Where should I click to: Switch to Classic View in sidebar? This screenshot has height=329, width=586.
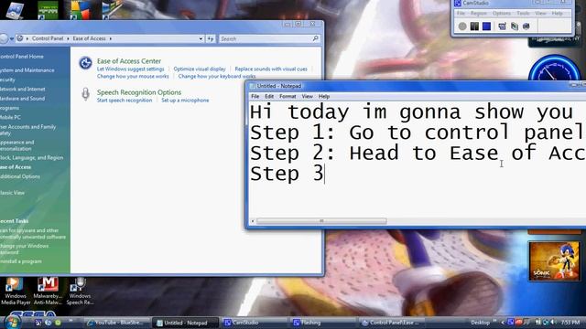tap(12, 193)
